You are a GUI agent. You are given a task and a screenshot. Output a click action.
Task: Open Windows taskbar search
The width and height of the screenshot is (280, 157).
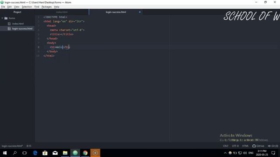coord(15,153)
